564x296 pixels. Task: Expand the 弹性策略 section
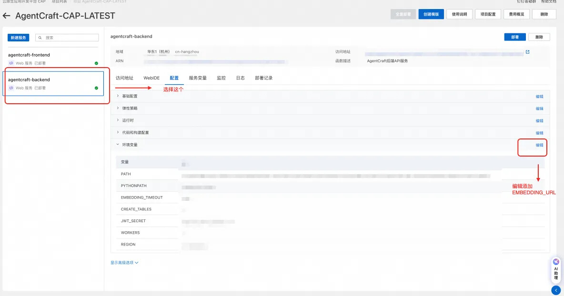[118, 108]
